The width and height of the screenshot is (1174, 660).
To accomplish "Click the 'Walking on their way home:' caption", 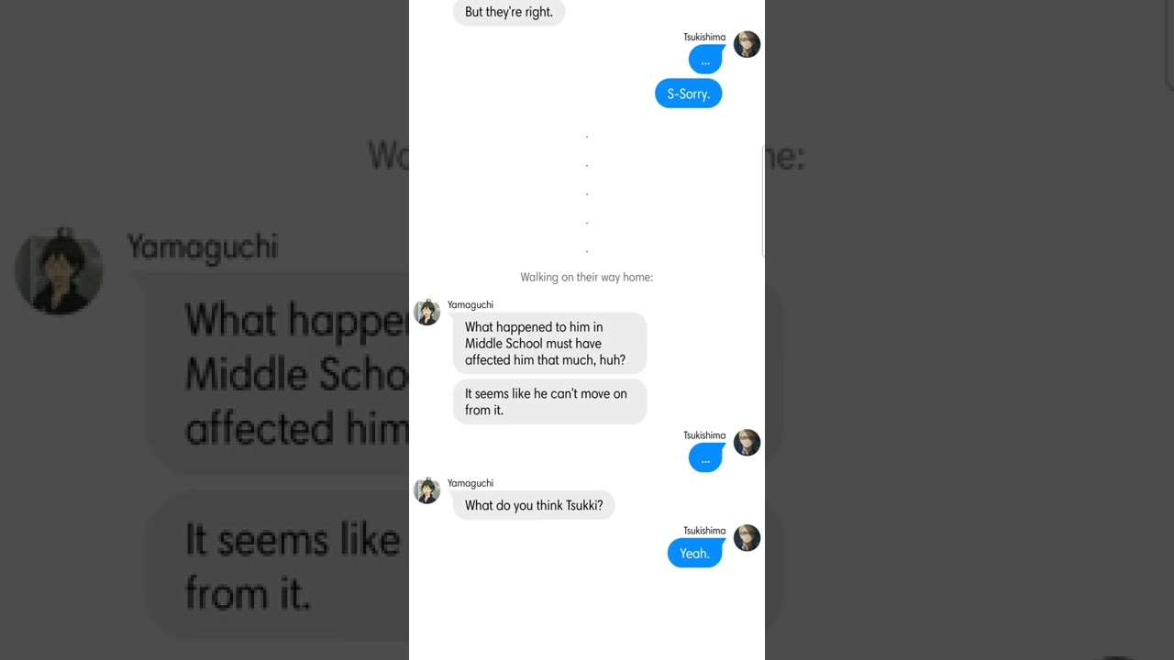I will [587, 277].
